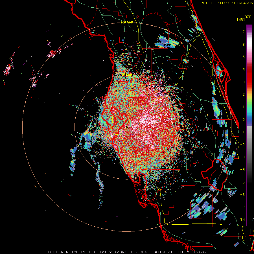This screenshot has height=254, width=254.
Task: Click the ZDR color scale bar
Action: (249, 125)
